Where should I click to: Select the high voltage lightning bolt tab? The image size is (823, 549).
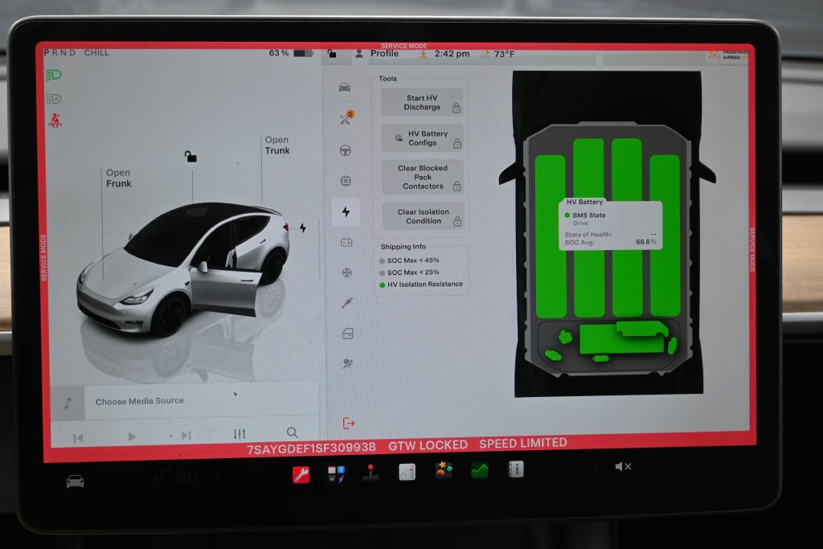346,211
